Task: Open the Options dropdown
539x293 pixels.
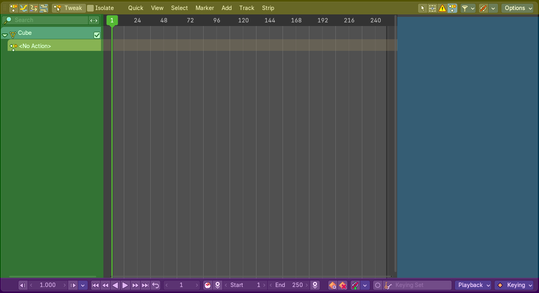Action: (517, 8)
